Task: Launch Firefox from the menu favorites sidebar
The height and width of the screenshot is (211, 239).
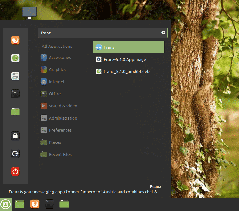Action: [x=15, y=40]
